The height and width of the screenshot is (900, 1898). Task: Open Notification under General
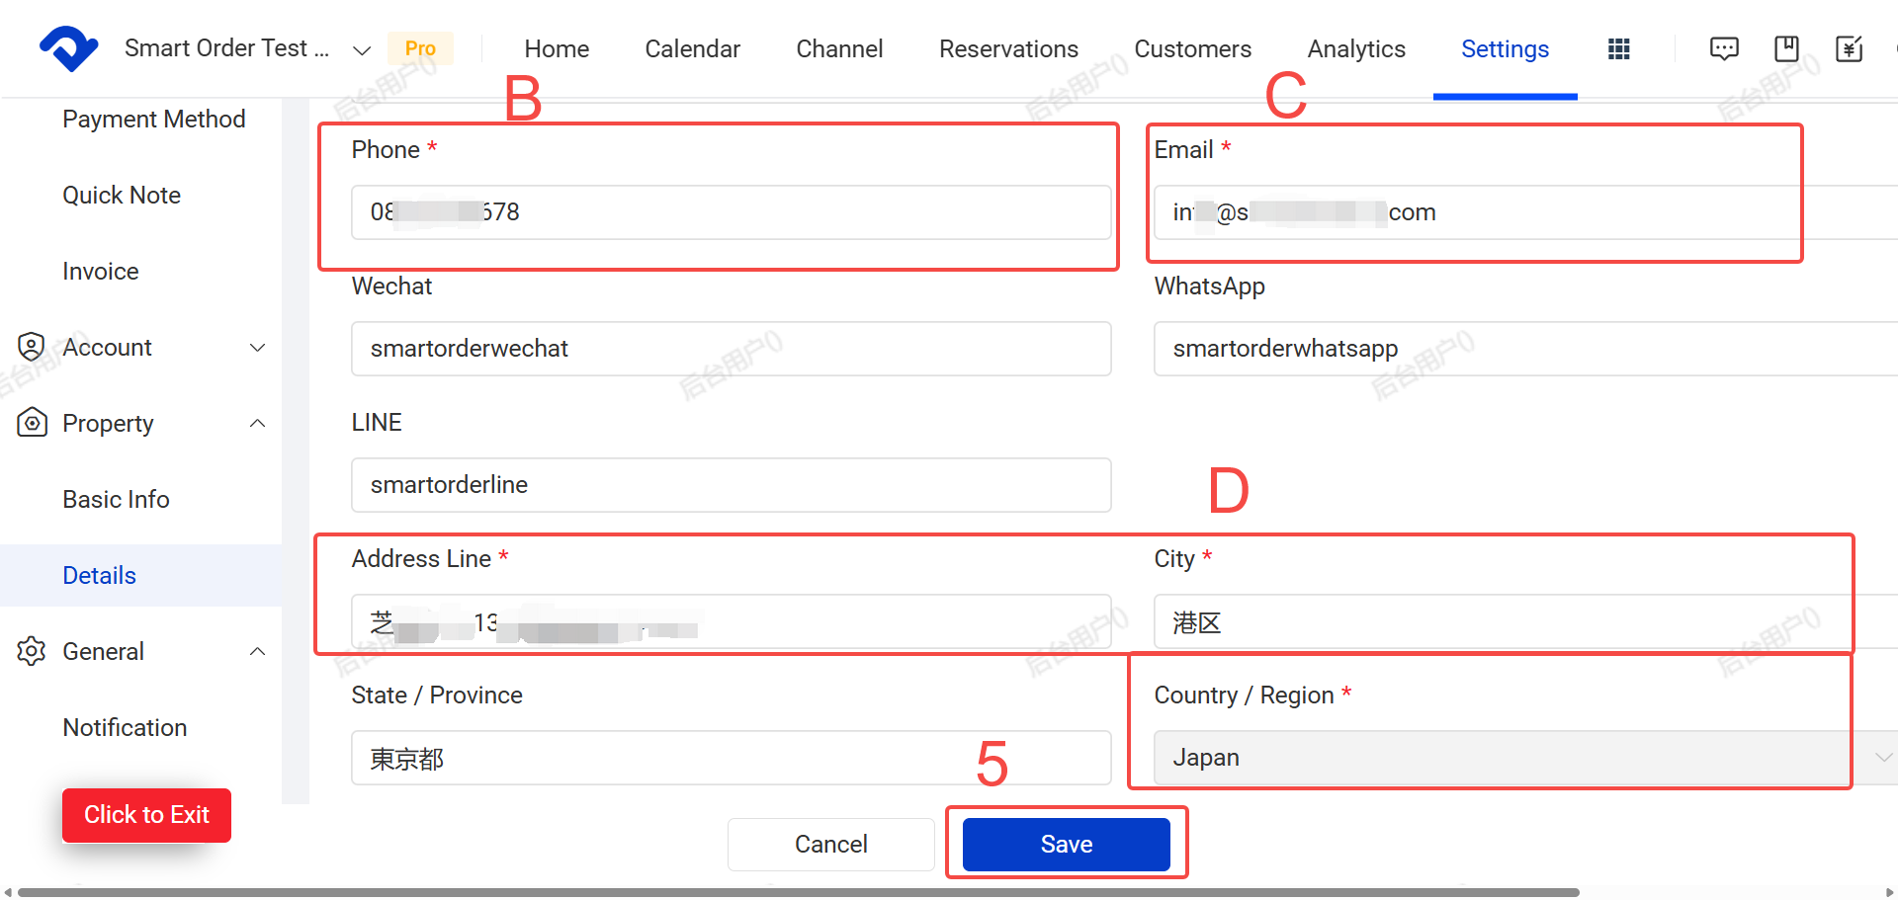tap(125, 727)
